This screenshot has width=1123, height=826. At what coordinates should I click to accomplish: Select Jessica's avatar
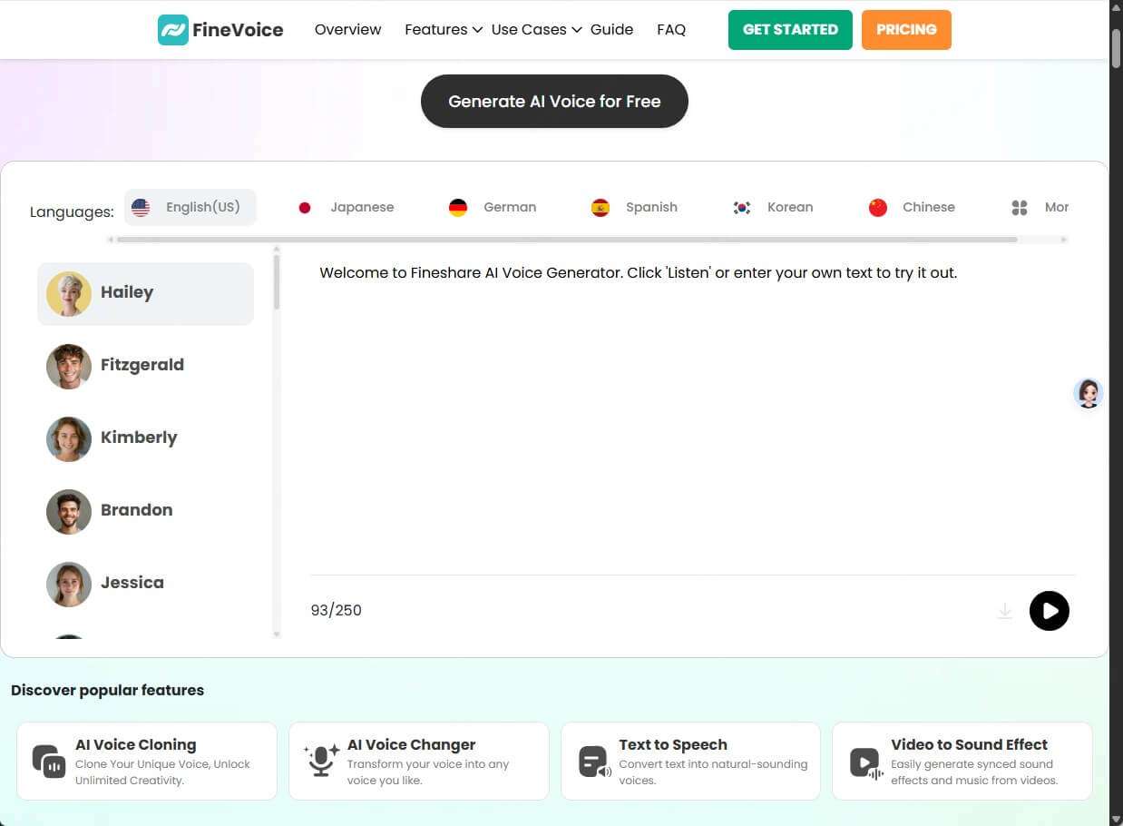coord(69,584)
